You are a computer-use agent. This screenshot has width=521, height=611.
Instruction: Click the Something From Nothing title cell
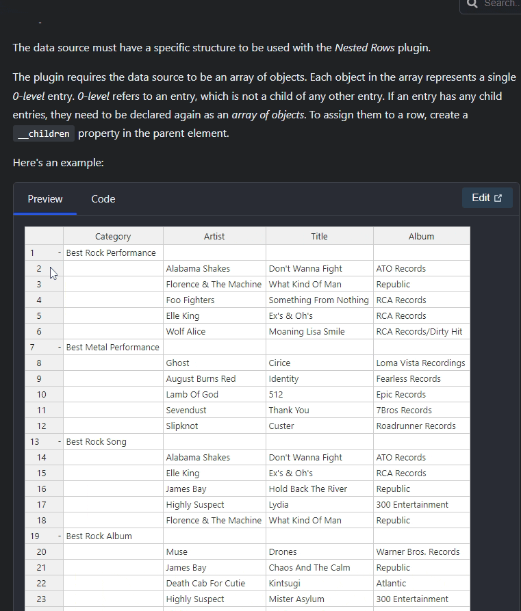tap(320, 300)
